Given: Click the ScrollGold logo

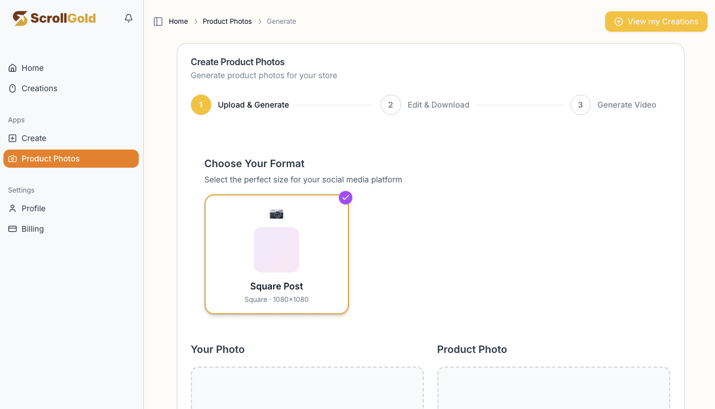Looking at the screenshot, I should [x=54, y=18].
